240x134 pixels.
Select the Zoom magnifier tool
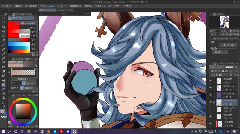pos(4,18)
